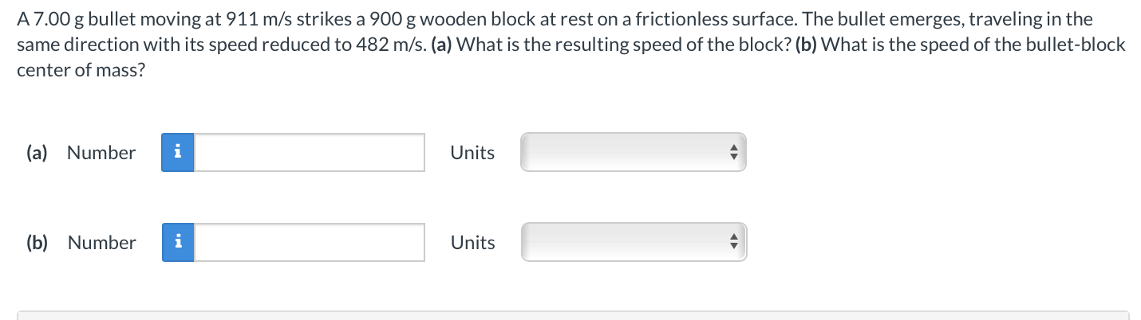Viewport: 1141px width, 320px height.
Task: Click the up-down arrows on part (b) Units selector
Action: click(733, 242)
